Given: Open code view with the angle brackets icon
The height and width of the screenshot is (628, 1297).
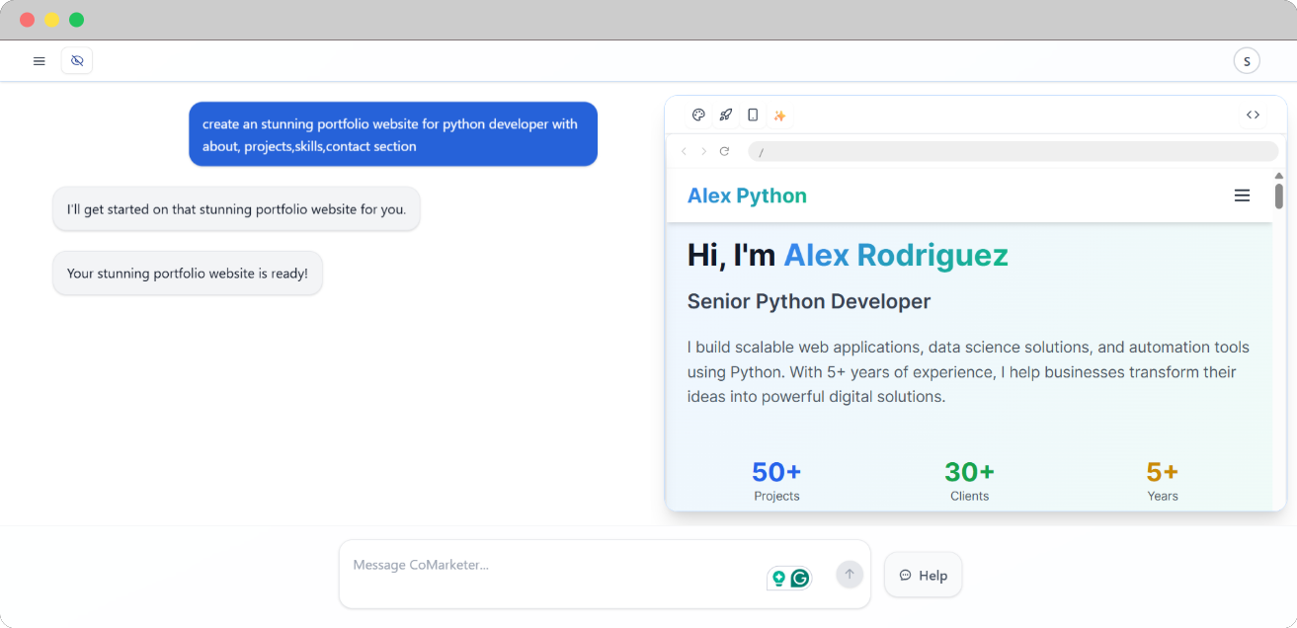Looking at the screenshot, I should pyautogui.click(x=1253, y=115).
